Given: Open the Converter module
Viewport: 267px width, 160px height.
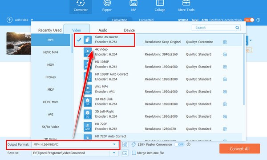Looking at the screenshot, I should click(x=81, y=7).
